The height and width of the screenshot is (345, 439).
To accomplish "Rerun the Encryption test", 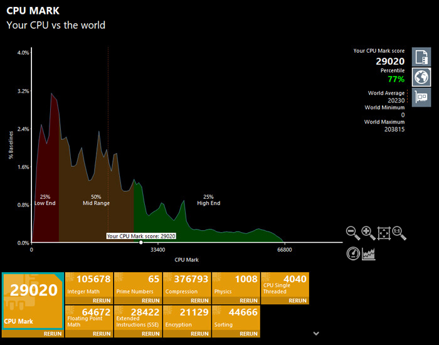I will tap(199, 334).
